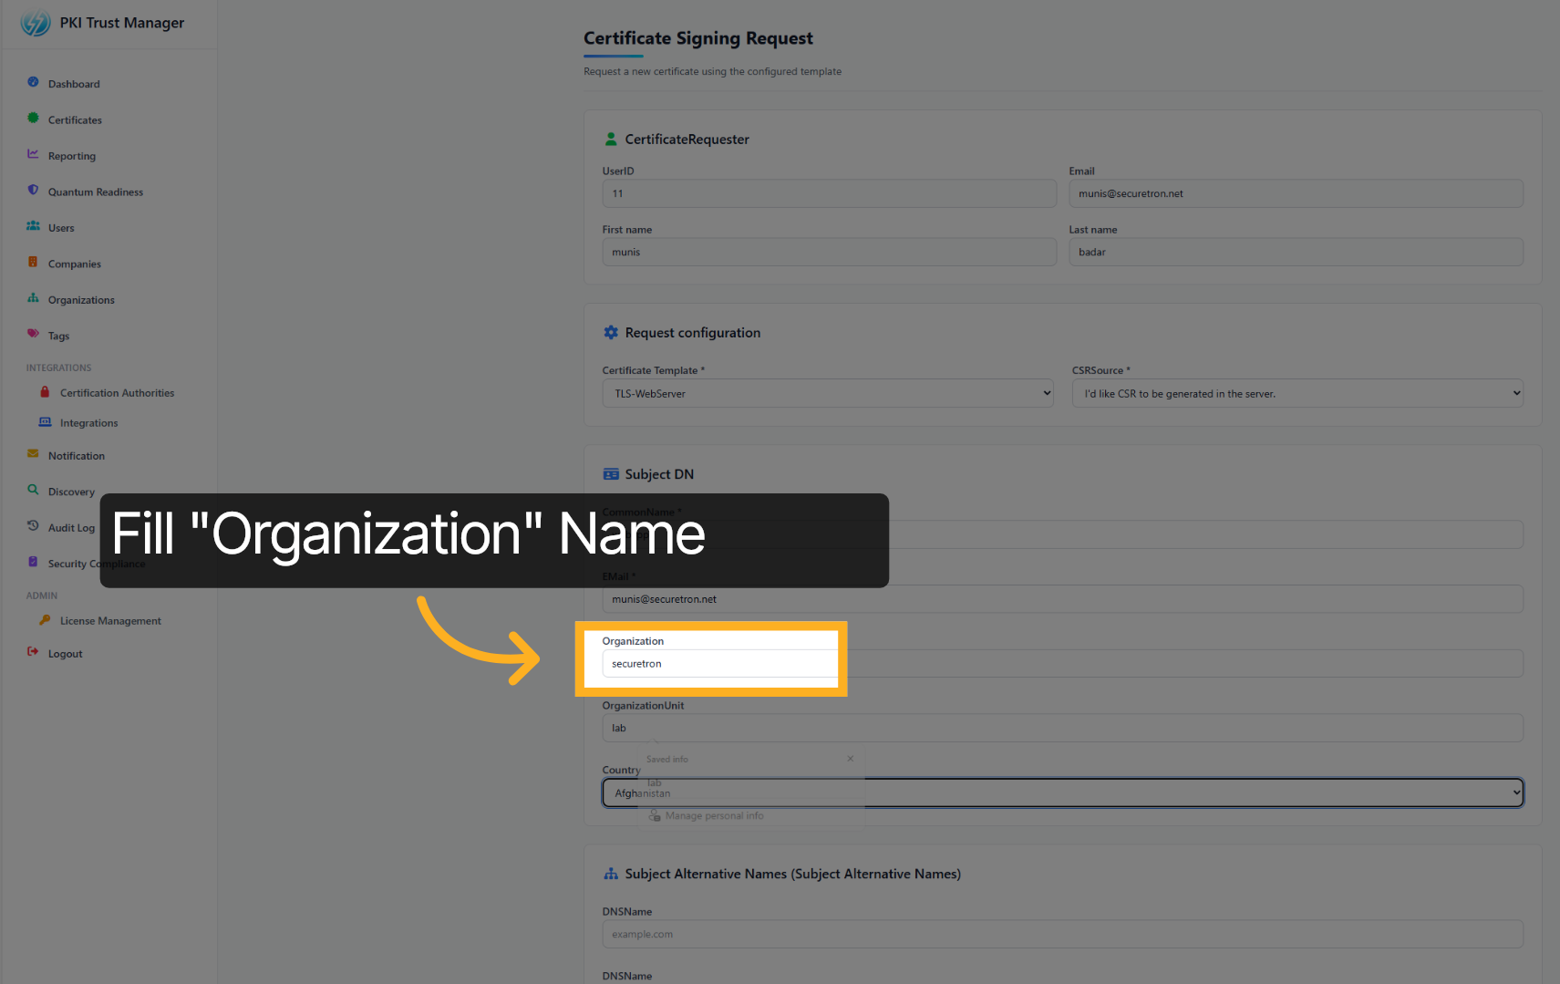Click the Audit Log history icon
Image resolution: width=1560 pixels, height=984 pixels.
(x=33, y=527)
